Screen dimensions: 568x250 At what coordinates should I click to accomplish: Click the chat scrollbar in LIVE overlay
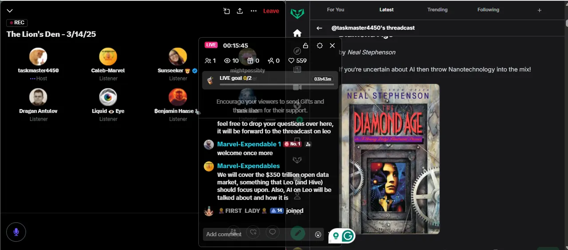340,208
